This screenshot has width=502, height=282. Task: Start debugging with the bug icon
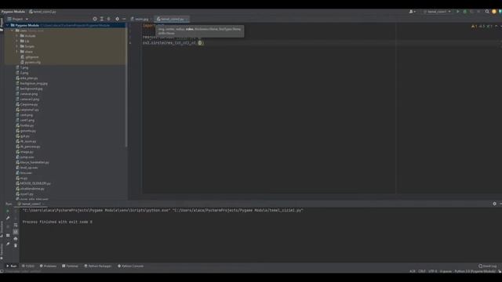click(465, 12)
